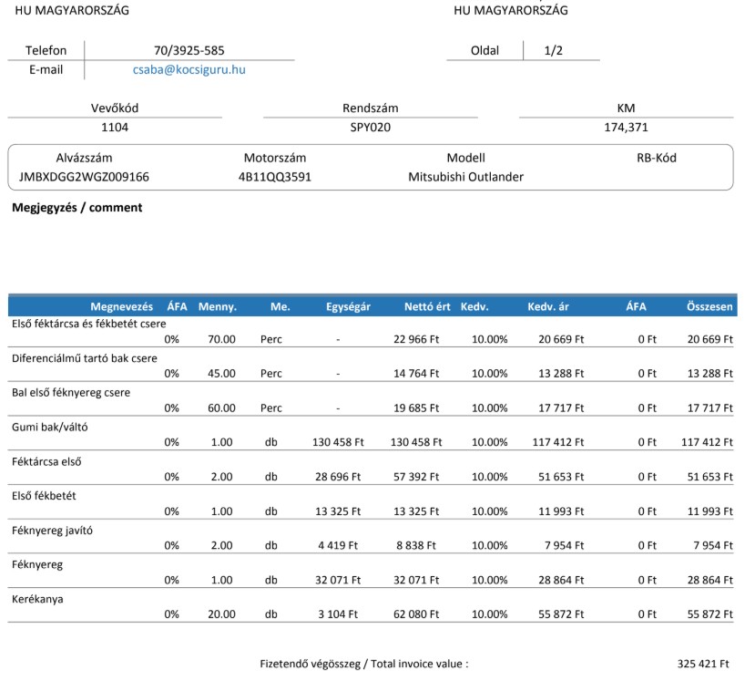Select the customer code 1104
This screenshot has height=681, width=755.
point(115,128)
